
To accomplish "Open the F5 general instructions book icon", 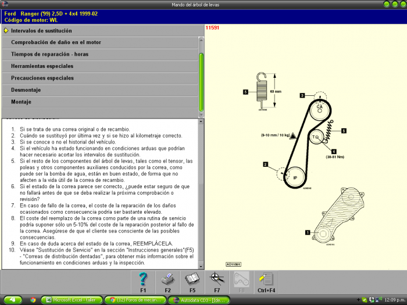I will [x=192, y=282].
